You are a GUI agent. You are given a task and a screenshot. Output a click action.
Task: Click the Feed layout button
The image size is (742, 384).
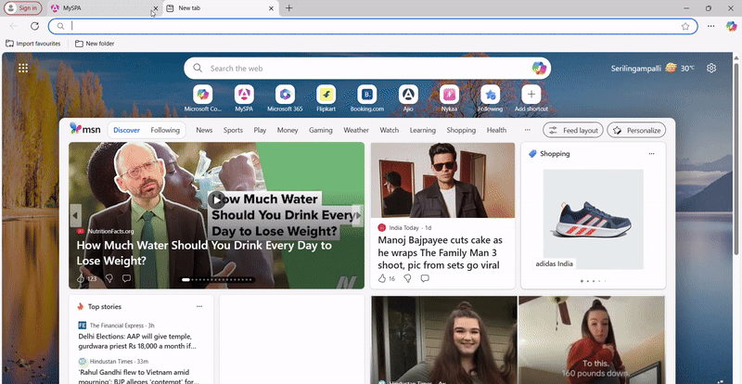572,131
